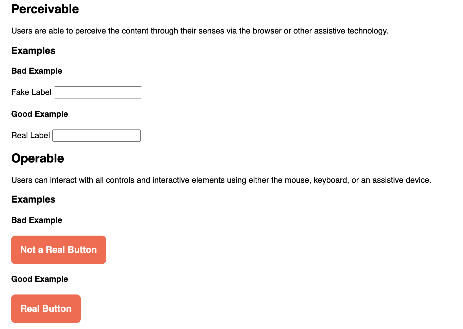Screen dimensions: 463x329
Task: Click 'Good Example' heading in Perceivable section
Action: coord(40,114)
